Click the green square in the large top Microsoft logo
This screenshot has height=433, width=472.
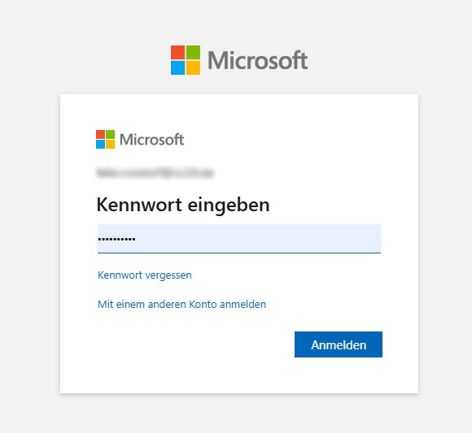pos(193,53)
